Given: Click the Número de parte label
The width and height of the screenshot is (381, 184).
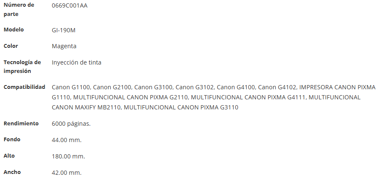Looking at the screenshot, I should coord(19,9).
